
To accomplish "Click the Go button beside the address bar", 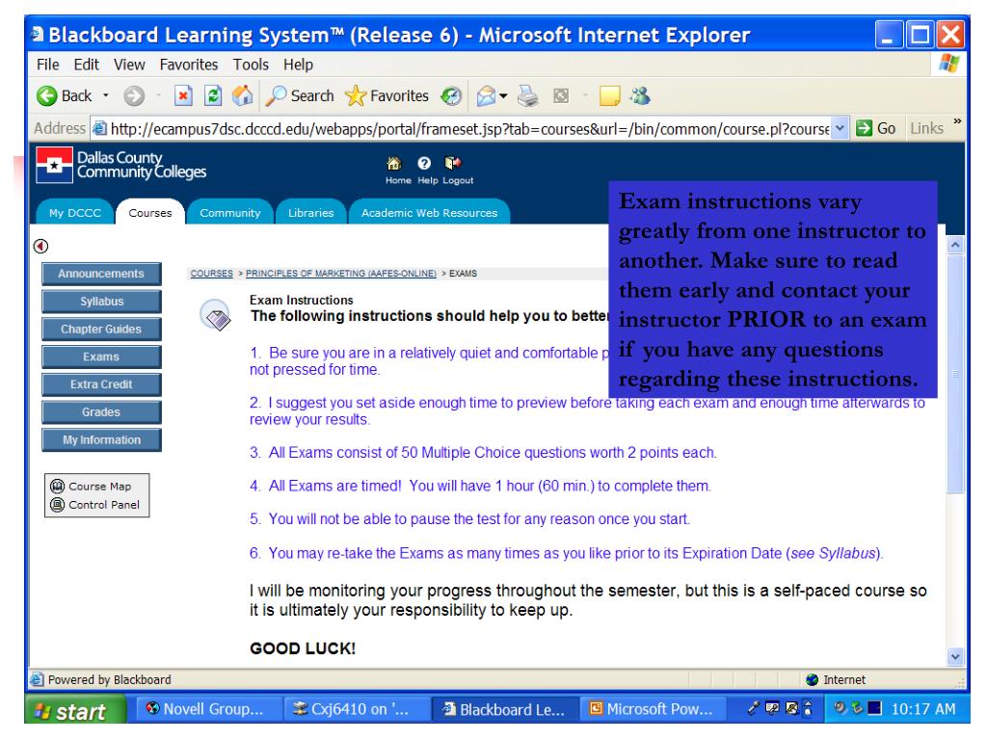I will pyautogui.click(x=877, y=128).
